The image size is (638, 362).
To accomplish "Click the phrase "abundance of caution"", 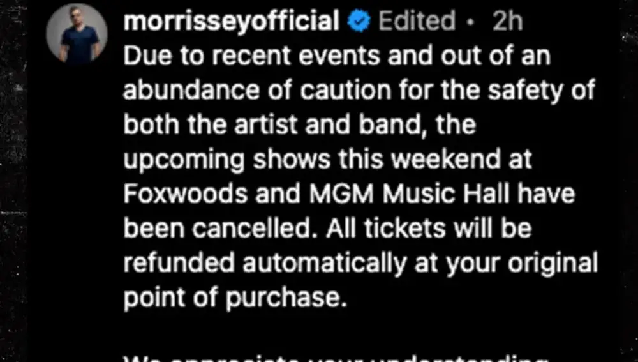I will coord(257,91).
